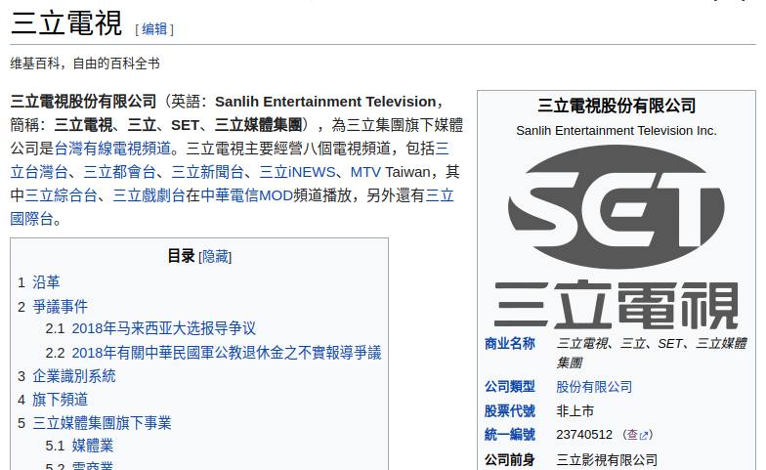Open the SET 三立電視 logo image
The image size is (766, 470).
point(616,237)
